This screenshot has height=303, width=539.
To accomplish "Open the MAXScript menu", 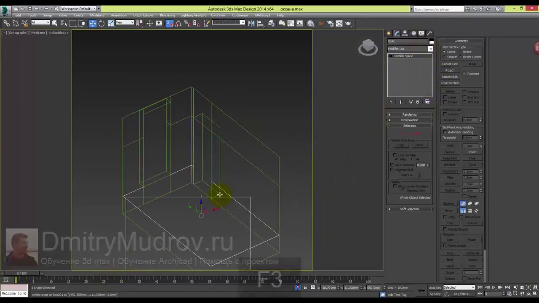I will tap(262, 15).
